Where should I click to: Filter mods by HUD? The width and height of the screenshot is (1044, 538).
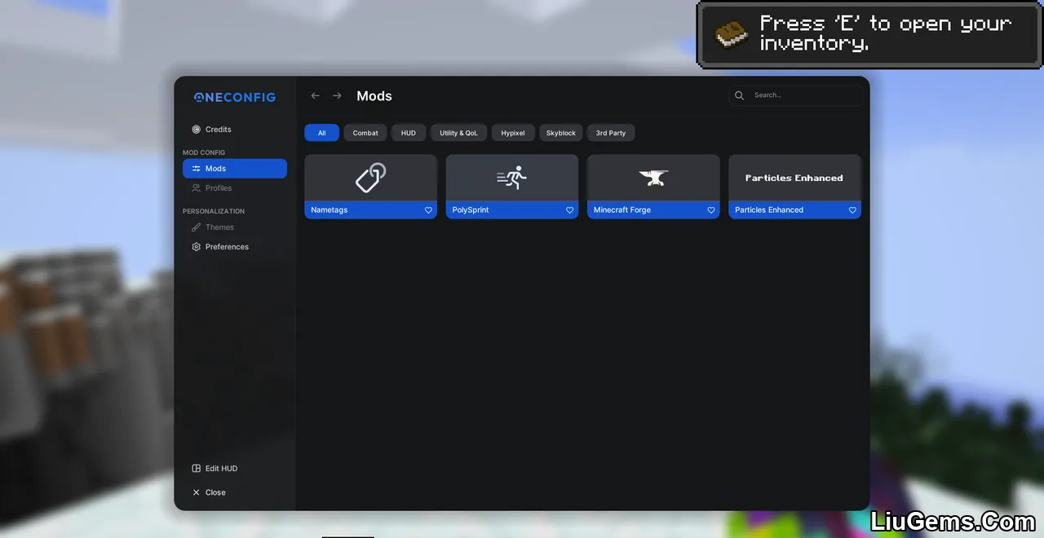[409, 133]
